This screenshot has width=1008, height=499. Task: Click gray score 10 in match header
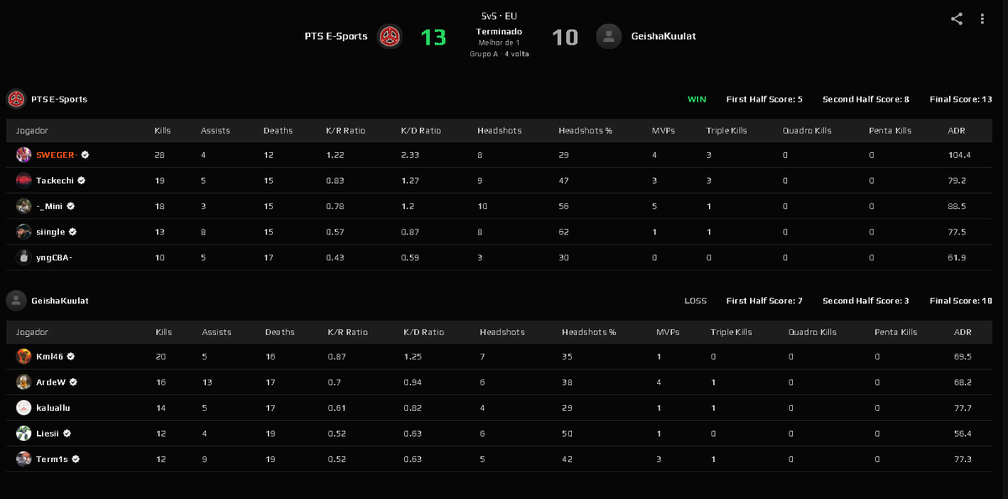coord(565,37)
